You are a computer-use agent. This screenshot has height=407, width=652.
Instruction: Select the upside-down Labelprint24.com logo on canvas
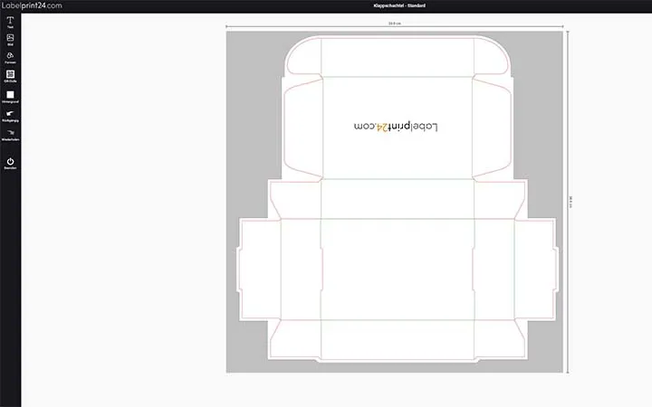point(398,128)
